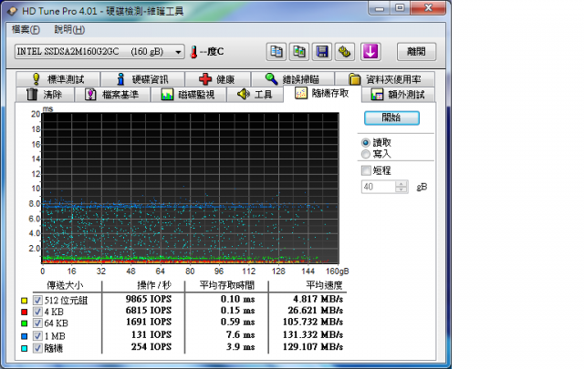The image size is (584, 369).
Task: Click the copy screenshot to clipboard icon
Action: tap(299, 52)
